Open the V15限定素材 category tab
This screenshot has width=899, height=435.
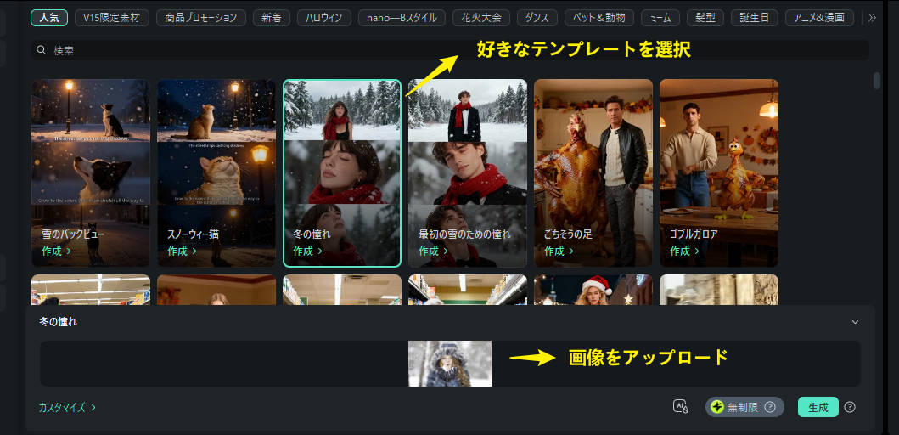(x=112, y=18)
